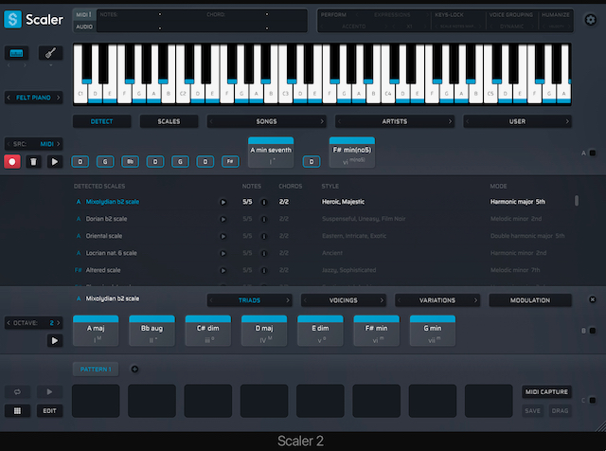Open the pad grid view icon
The image size is (606, 451).
pos(17,411)
